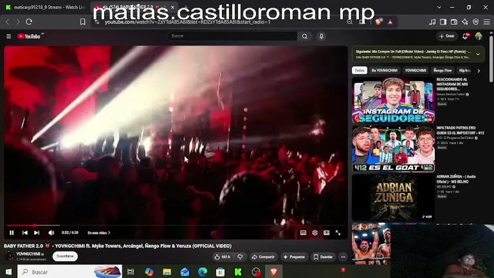Expand the 'En este vídeo' chapter selector
Screen dimensions: 494x278
point(99,233)
